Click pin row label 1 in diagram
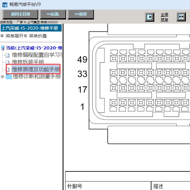Viewport: 190px width, 190px height. 82,107
